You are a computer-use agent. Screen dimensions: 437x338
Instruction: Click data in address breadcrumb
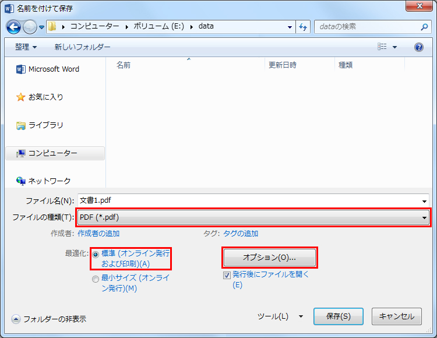click(x=206, y=26)
